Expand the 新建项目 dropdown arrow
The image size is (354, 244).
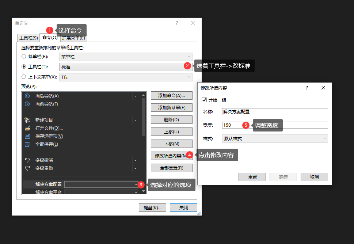[135, 120]
